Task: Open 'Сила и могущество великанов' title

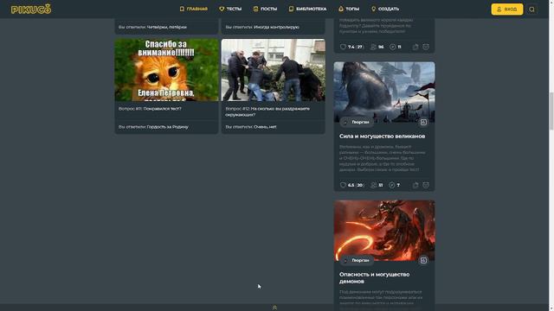Action: click(382, 136)
